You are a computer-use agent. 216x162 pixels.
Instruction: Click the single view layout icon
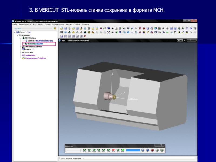(61, 36)
